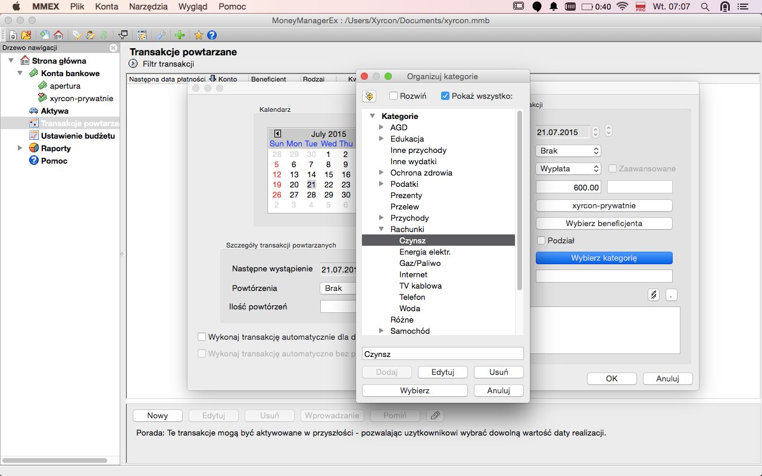The width and height of the screenshot is (762, 476).
Task: Click the amount field showing 600.00
Action: pyautogui.click(x=569, y=187)
